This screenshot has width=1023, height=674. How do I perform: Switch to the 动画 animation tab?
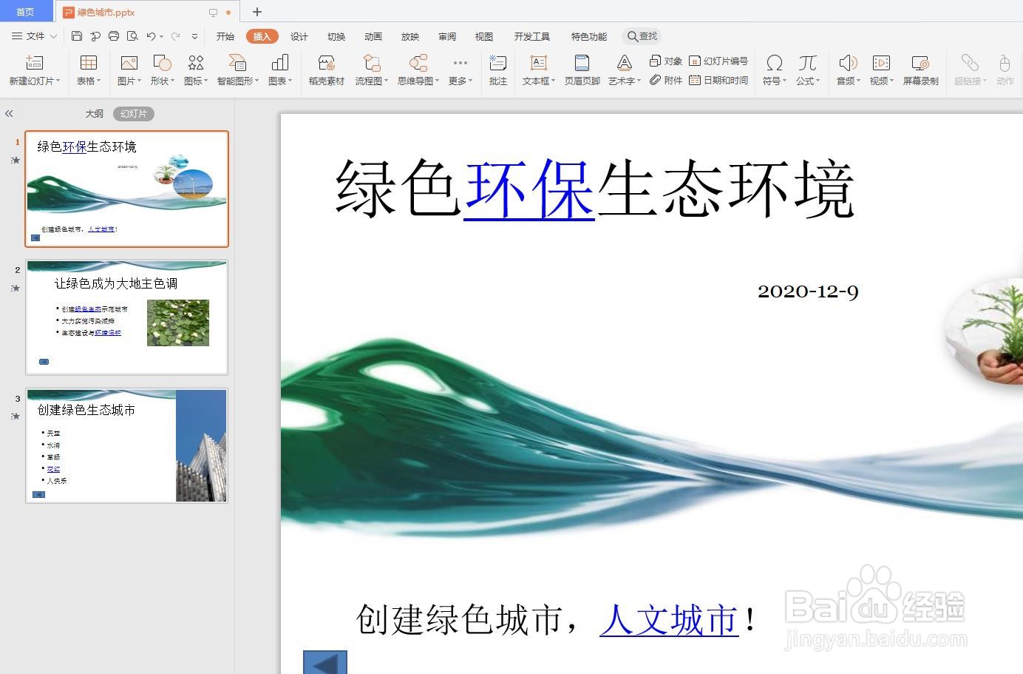pyautogui.click(x=373, y=36)
